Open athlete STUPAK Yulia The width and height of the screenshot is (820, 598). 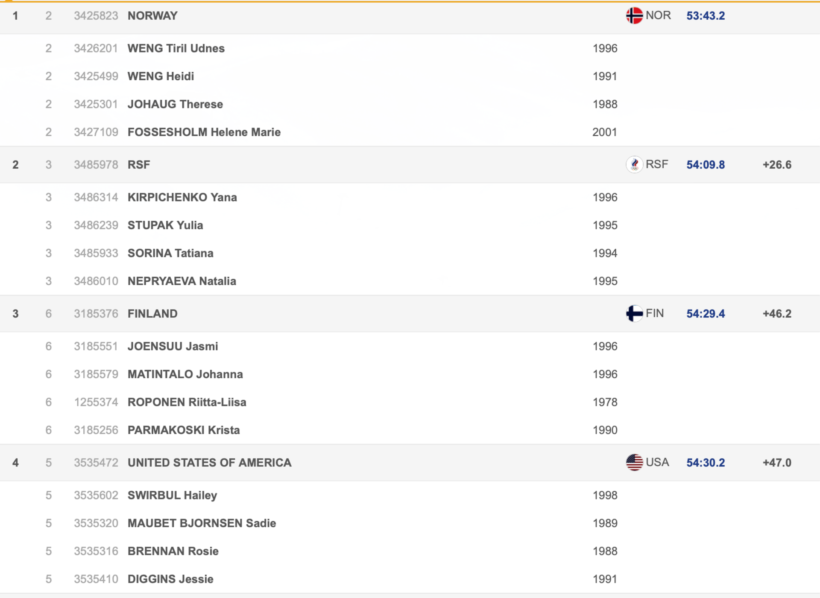(165, 225)
